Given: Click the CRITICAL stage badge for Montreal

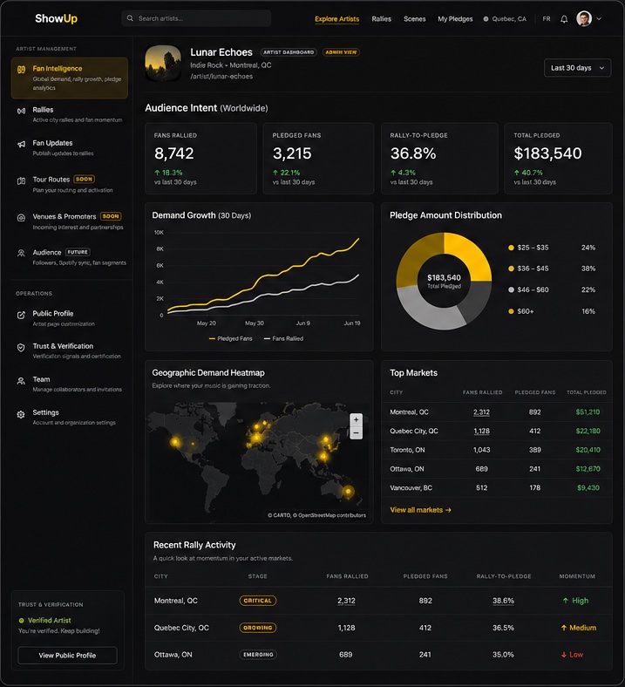Looking at the screenshot, I should coord(257,601).
